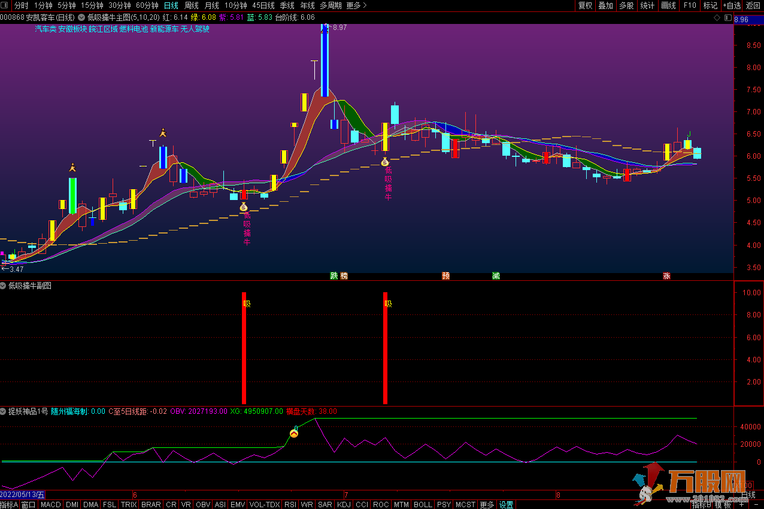Click the 多股 multi-stock button
The height and width of the screenshot is (509, 764).
tap(627, 5)
